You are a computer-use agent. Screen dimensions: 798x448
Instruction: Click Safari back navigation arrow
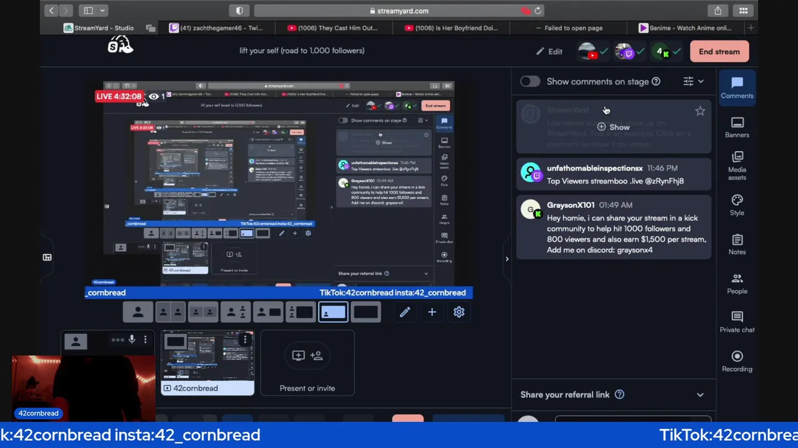coord(52,11)
